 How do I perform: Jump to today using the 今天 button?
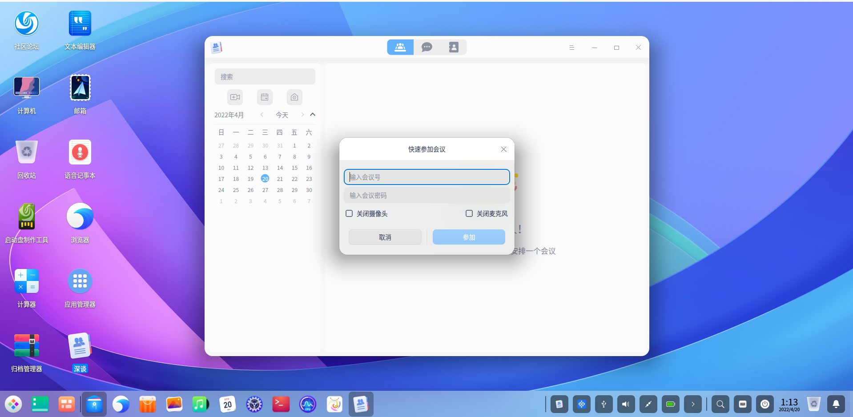pyautogui.click(x=282, y=114)
